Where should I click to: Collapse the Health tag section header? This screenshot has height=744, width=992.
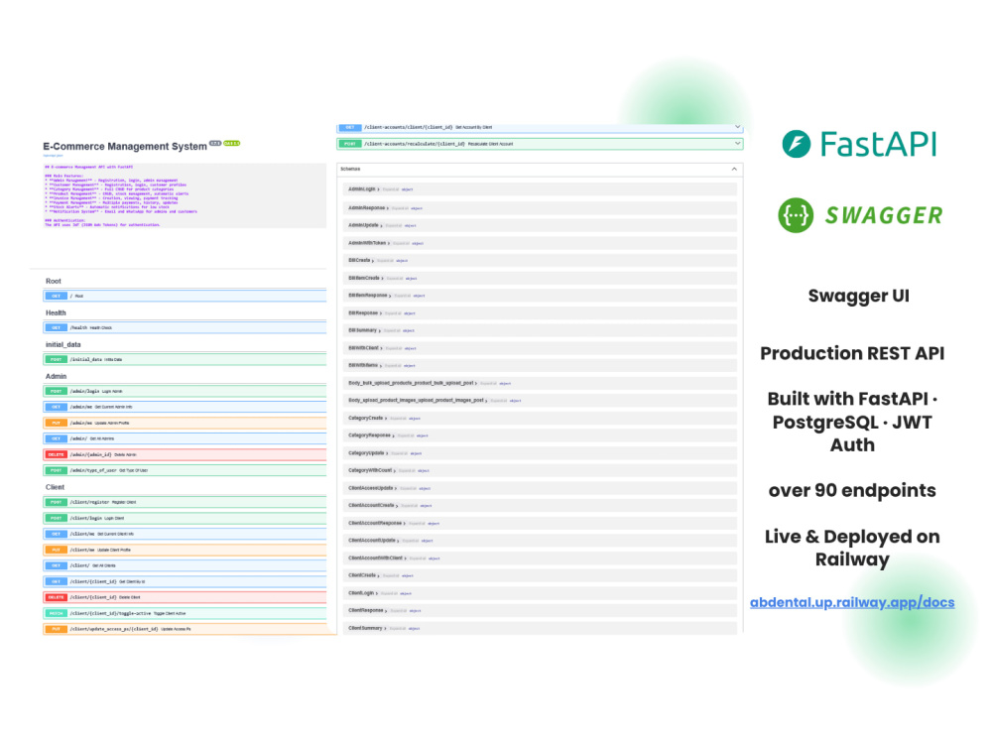tap(56, 312)
